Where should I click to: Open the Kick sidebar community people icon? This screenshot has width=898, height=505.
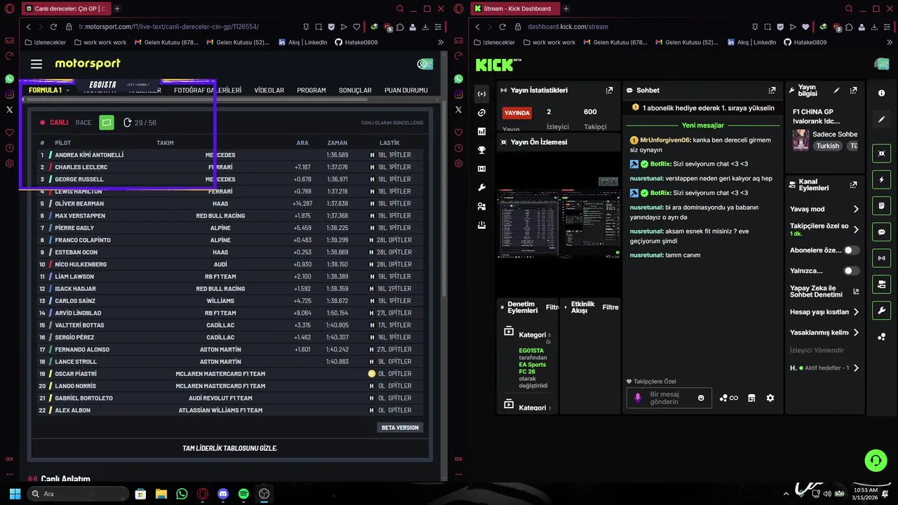click(481, 207)
